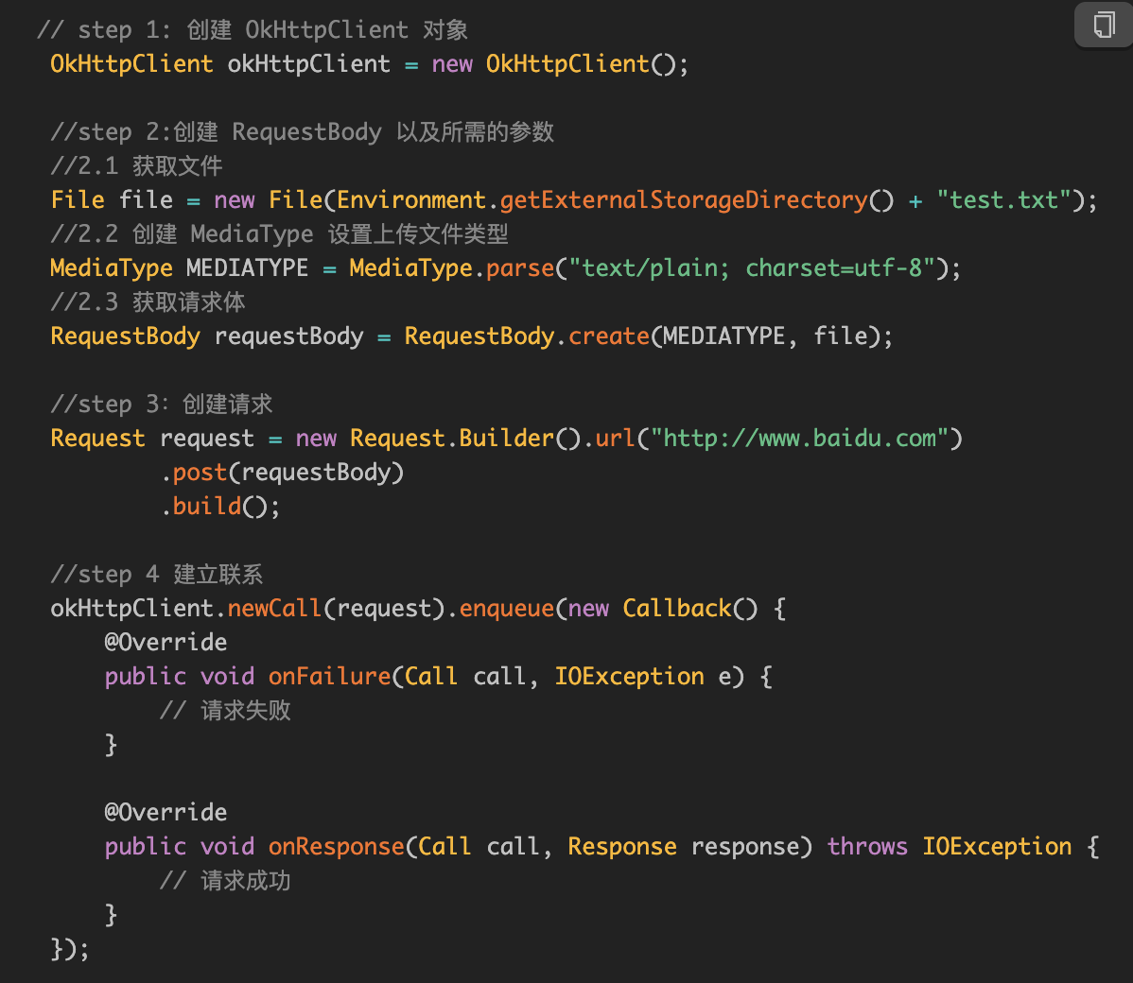
Task: Click 'MEDIATYPE' variable declaration name
Action: 247,267
